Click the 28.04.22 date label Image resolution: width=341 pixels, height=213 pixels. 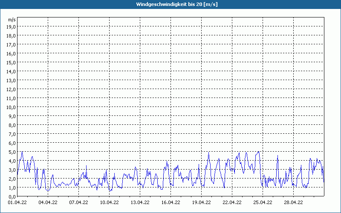[x=293, y=203]
